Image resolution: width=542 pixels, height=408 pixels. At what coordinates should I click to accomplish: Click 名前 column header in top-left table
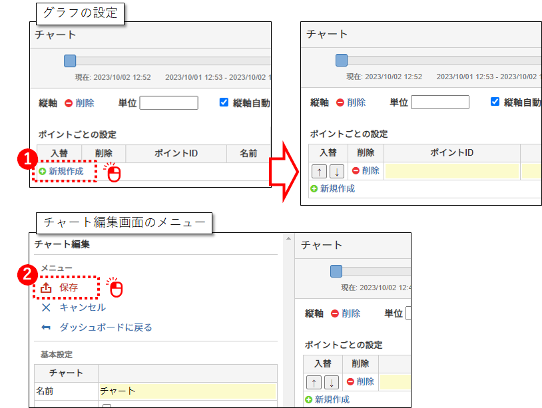[248, 153]
